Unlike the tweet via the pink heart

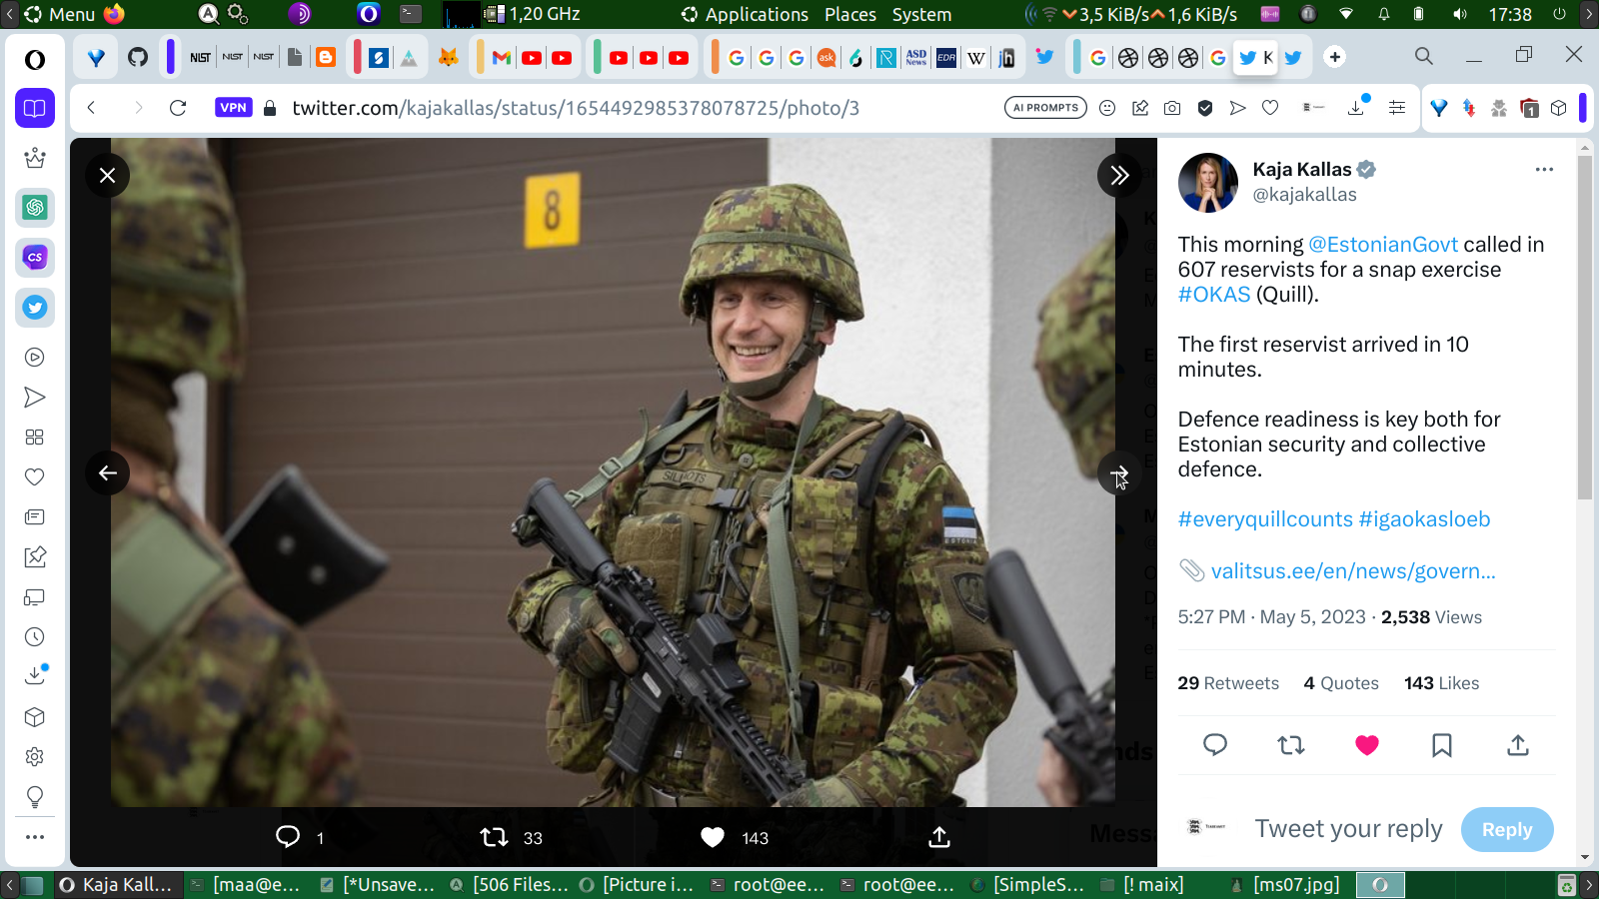[1367, 745]
